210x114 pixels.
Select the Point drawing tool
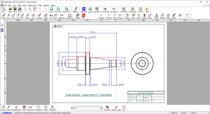pyautogui.click(x=4, y=16)
